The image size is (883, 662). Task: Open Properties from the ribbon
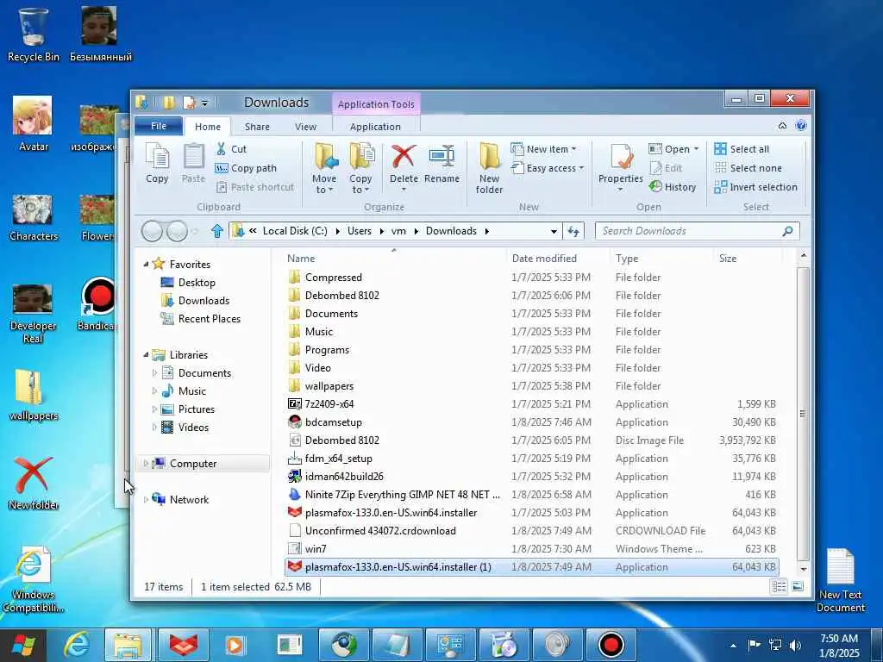tap(621, 167)
